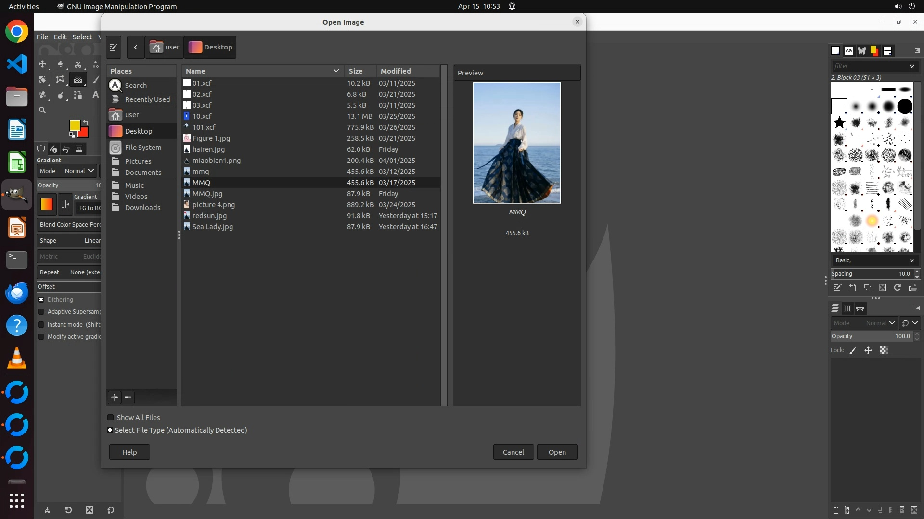This screenshot has width=924, height=519.
Task: Switch to the Channels tab
Action: click(x=847, y=309)
